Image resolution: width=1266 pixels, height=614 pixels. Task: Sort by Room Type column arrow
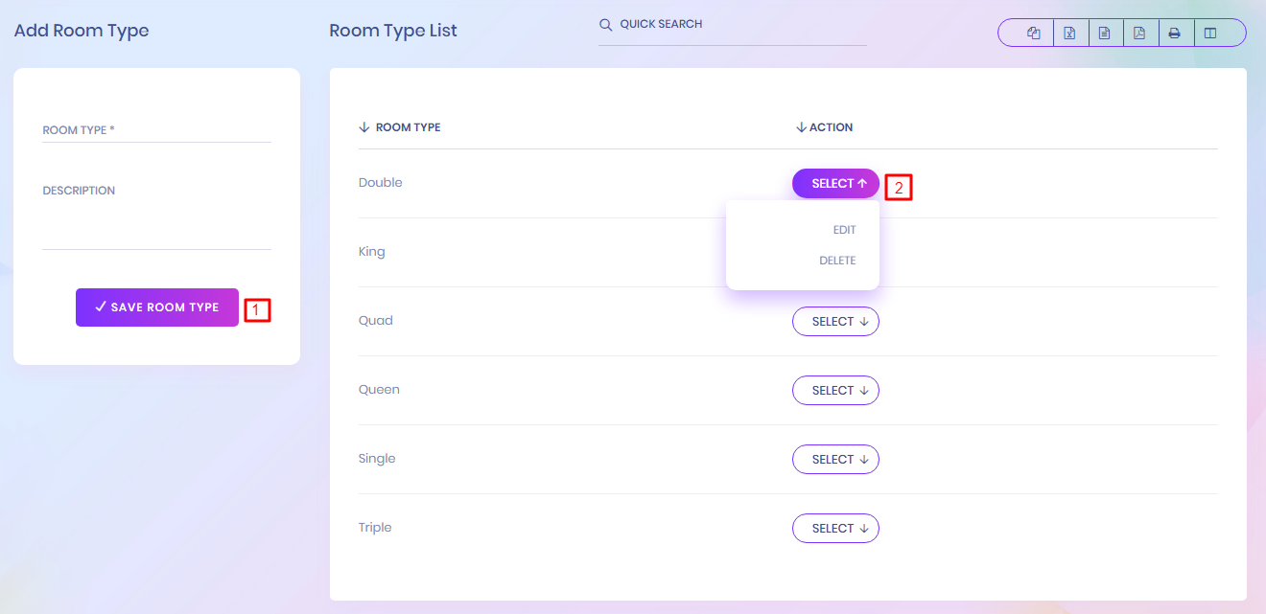[364, 127]
